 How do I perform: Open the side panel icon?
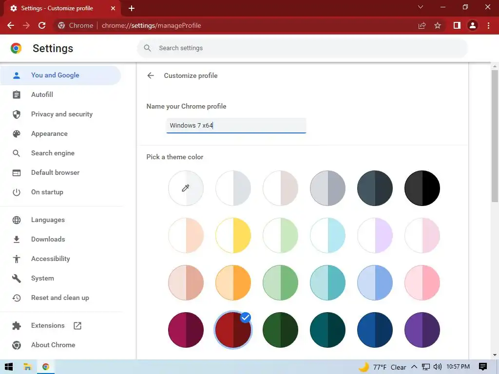[x=457, y=25]
